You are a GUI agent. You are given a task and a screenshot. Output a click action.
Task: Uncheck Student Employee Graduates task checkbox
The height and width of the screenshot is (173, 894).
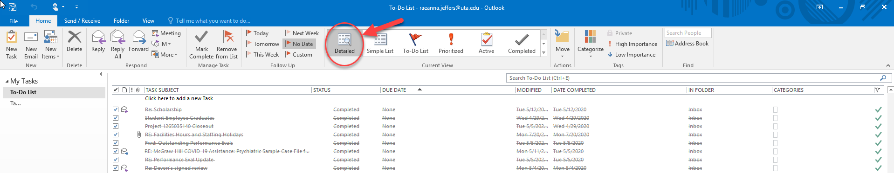[116, 118]
